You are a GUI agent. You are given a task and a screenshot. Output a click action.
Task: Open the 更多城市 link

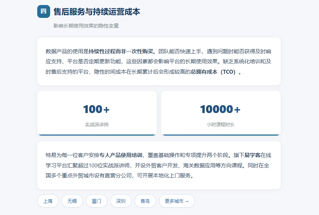[x=177, y=201]
